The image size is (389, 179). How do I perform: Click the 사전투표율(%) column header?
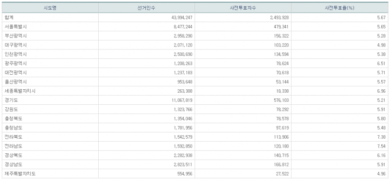click(339, 8)
